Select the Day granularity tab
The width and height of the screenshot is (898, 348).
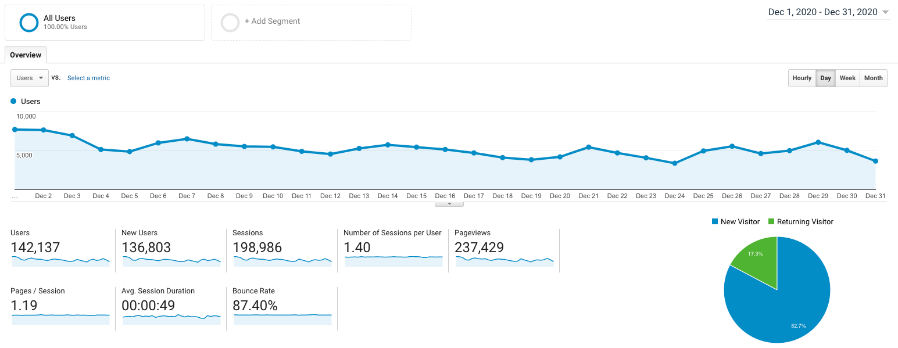click(x=825, y=78)
